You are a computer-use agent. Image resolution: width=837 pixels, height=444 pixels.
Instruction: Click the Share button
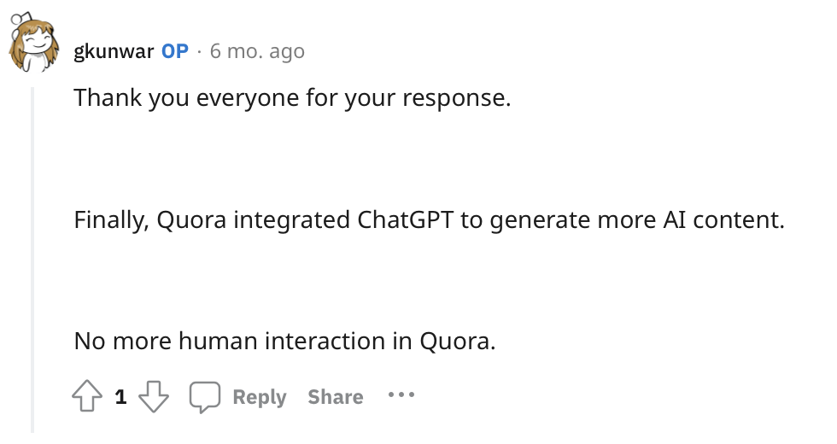(x=335, y=397)
